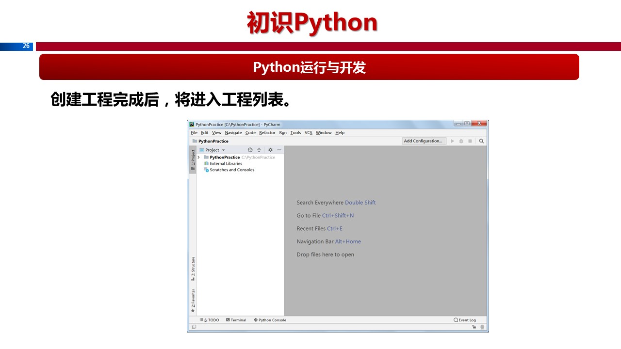Click the inspector hector icon in status bar

pos(482,327)
